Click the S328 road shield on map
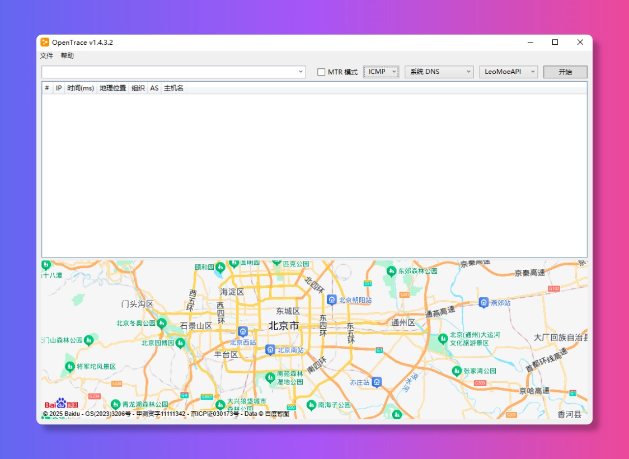629x459 pixels. click(117, 383)
